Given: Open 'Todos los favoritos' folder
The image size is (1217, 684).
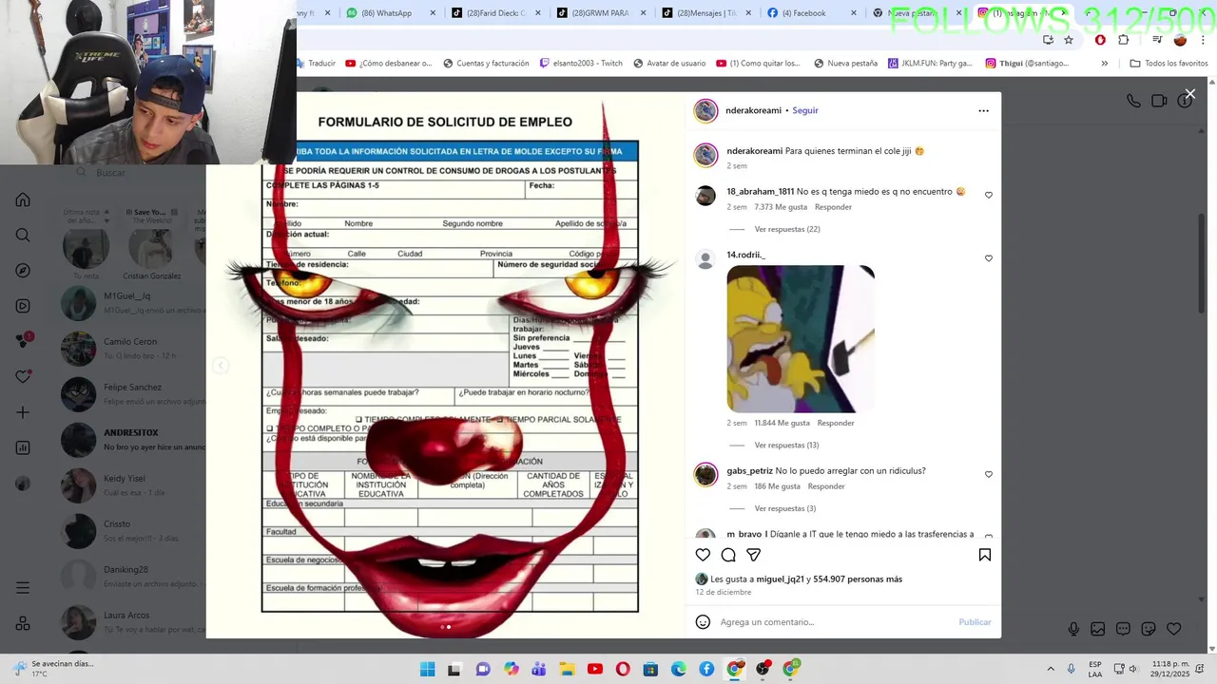Looking at the screenshot, I should point(1169,64).
